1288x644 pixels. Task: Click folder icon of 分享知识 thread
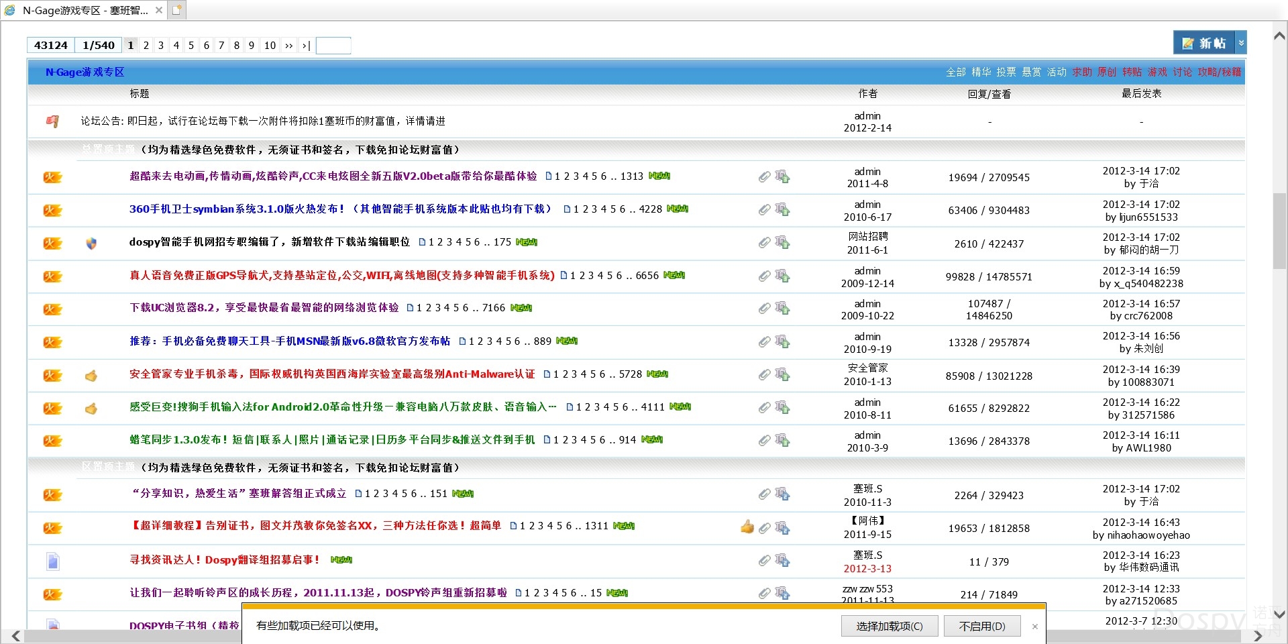coord(52,495)
